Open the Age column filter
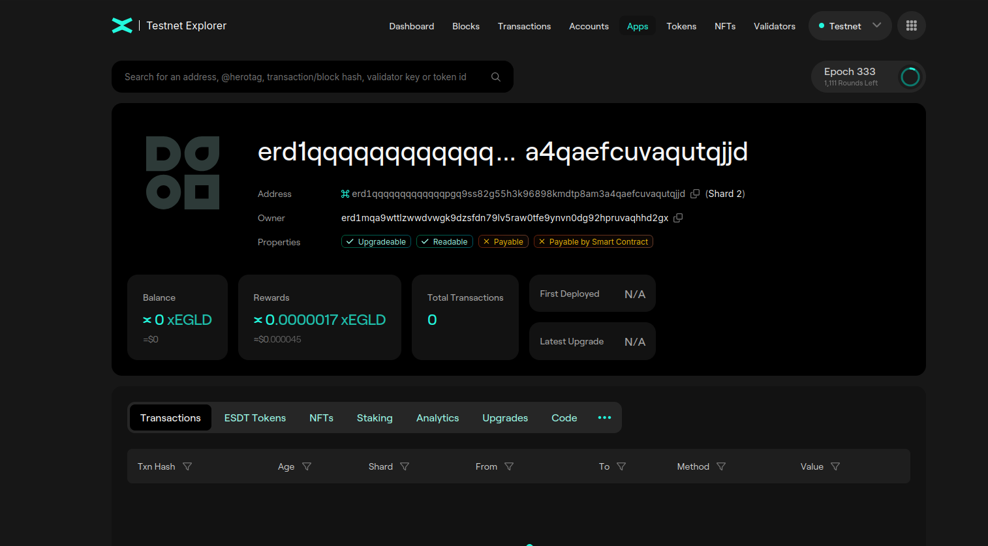This screenshot has width=988, height=546. [307, 466]
